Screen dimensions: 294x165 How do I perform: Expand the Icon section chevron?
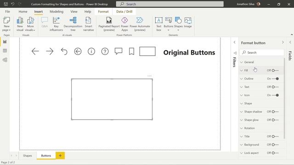pos(242,95)
